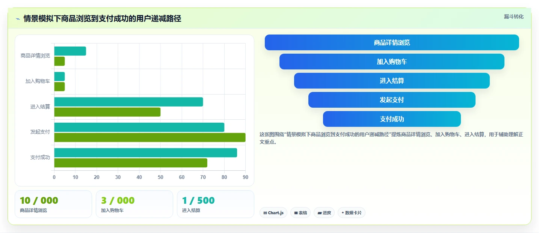Click the teal bar for 进入结算

click(129, 102)
